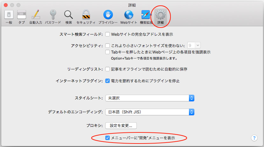Click the アクセシビリティ label

click(87, 46)
